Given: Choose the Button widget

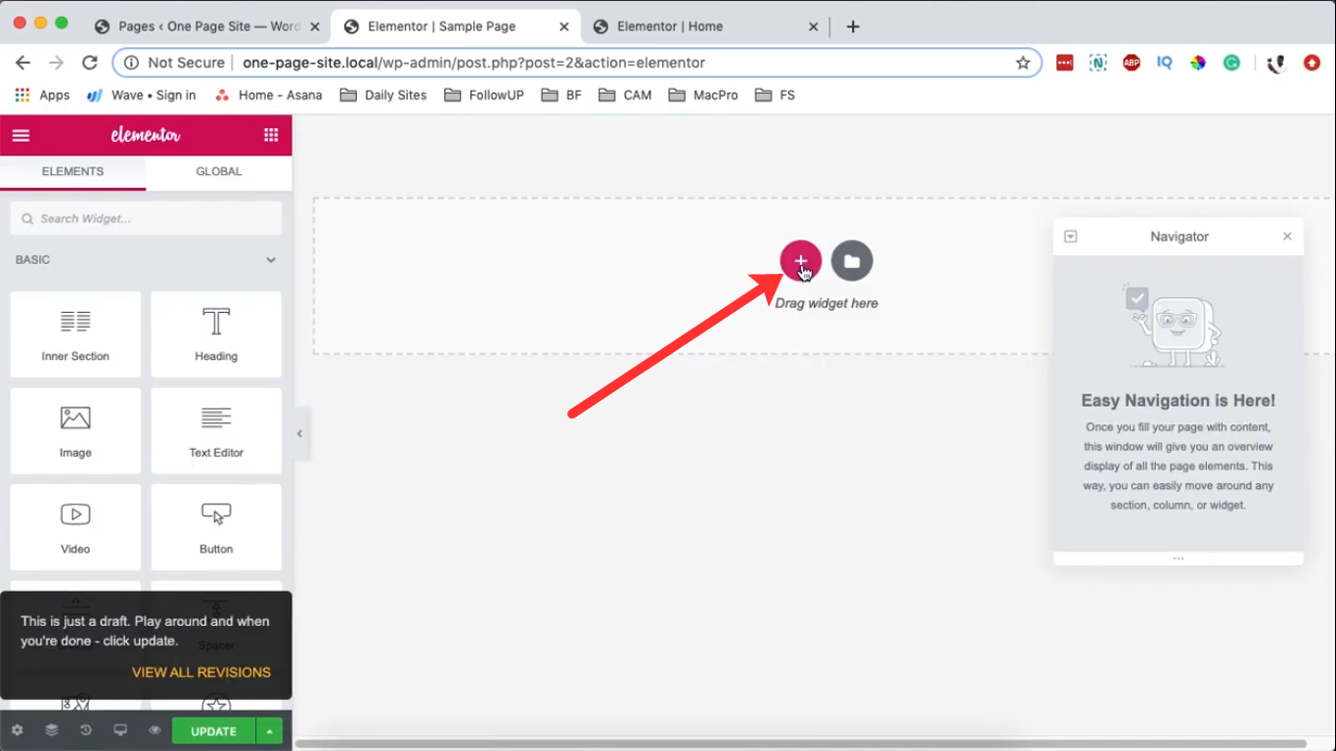Looking at the screenshot, I should point(216,527).
